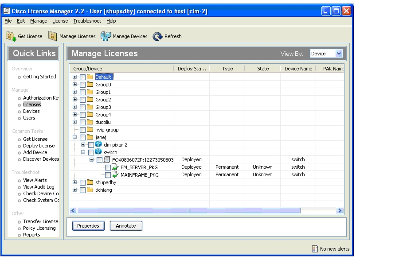Click the Group/Device column header
The image size is (399, 263).
click(122, 69)
